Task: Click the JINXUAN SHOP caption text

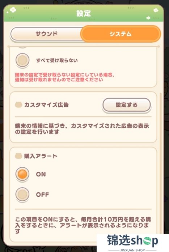Action: coord(132,250)
